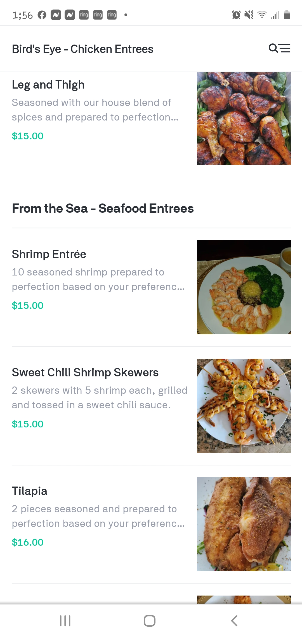The image size is (302, 639).
Task: Open the Shrimp Entrée menu item
Action: tap(49, 254)
